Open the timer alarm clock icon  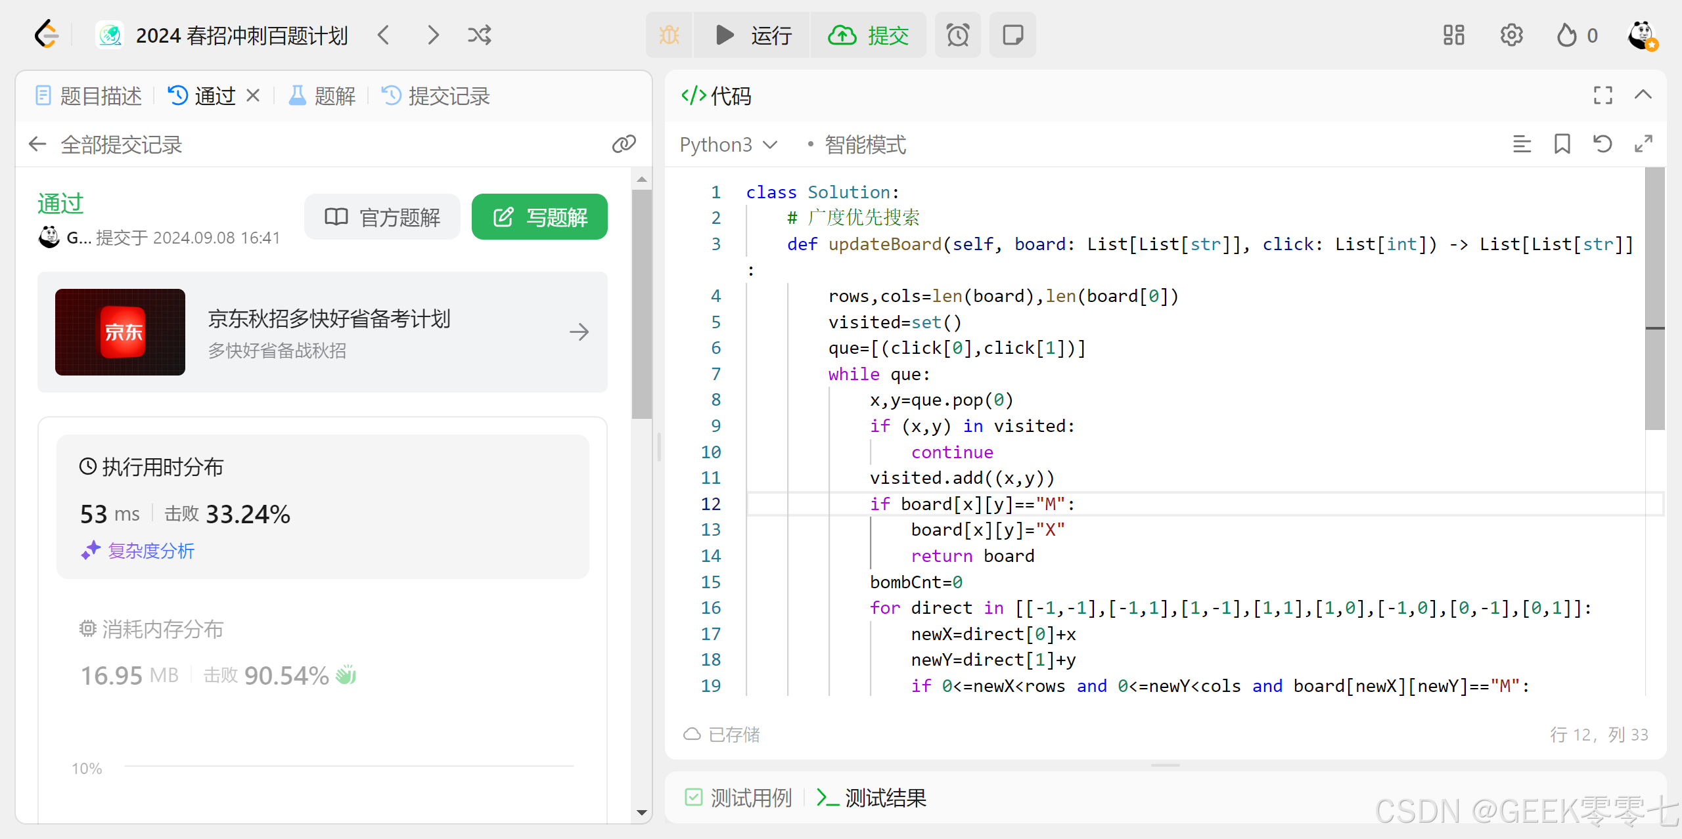point(957,35)
